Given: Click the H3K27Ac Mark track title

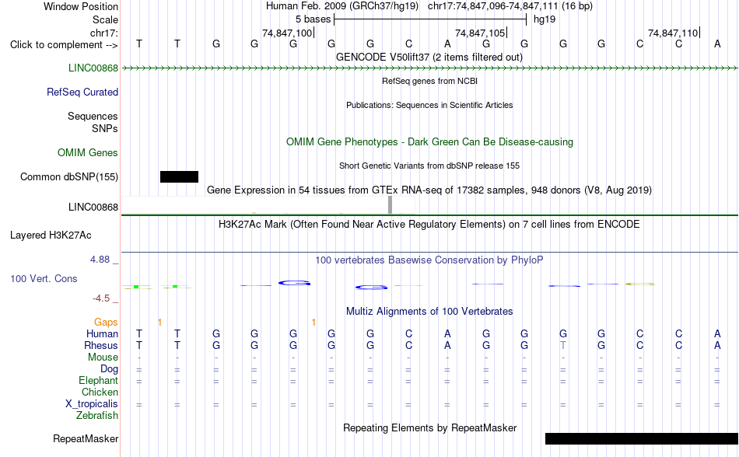Looking at the screenshot, I should coord(429,225).
